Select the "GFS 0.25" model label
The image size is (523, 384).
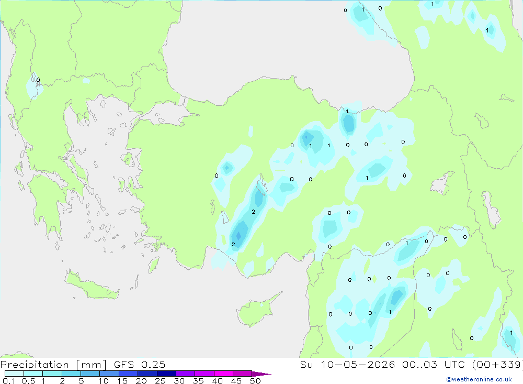(140, 364)
